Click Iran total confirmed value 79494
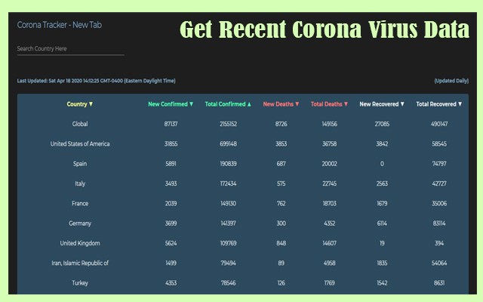 coord(228,263)
